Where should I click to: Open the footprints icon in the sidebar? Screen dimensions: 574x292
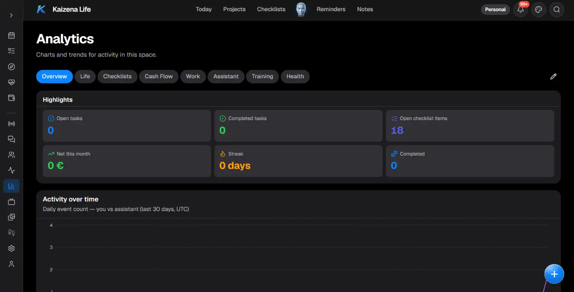[x=11, y=233]
